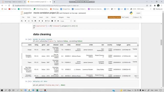Cut selected cells with scissors icon
Image resolution: width=164 pixels, height=92 pixels.
[29, 21]
